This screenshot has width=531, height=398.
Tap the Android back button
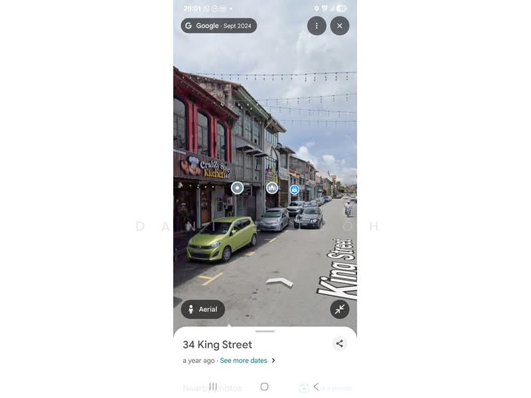(316, 387)
